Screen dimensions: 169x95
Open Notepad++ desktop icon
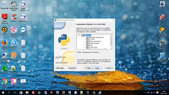tap(14, 69)
